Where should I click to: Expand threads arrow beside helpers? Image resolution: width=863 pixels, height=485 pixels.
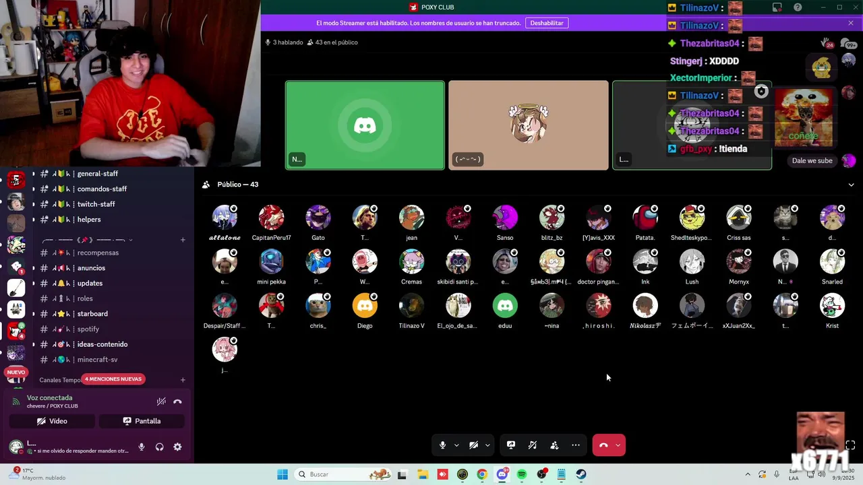click(x=34, y=220)
